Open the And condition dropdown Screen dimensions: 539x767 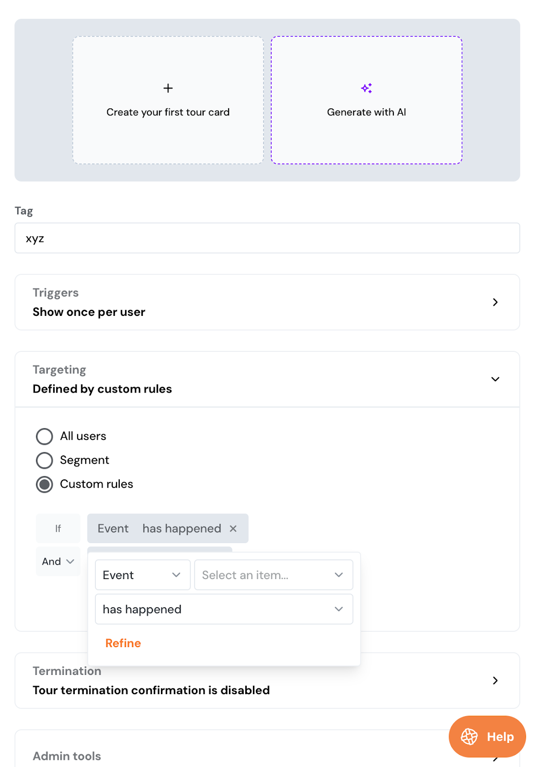(x=58, y=561)
